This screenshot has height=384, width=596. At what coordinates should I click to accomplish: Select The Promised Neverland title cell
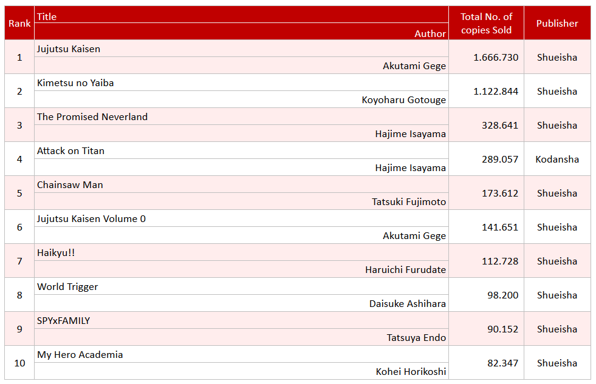(241, 116)
